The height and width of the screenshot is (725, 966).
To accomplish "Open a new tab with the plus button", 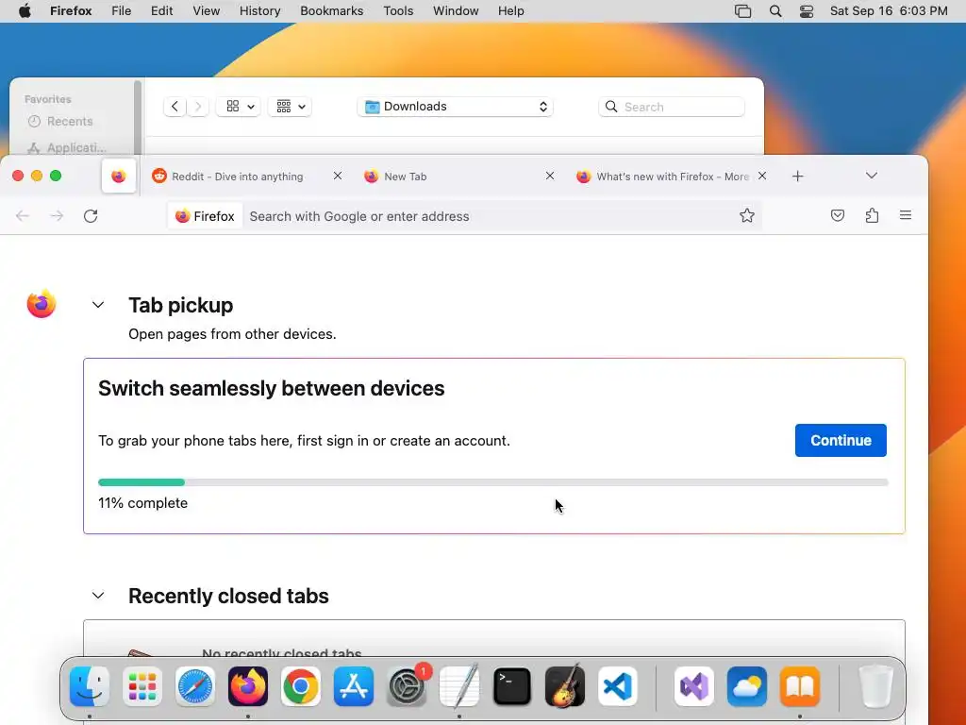I will click(798, 177).
